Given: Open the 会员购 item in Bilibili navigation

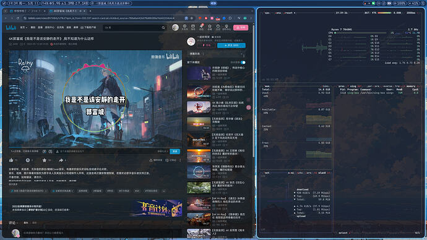Looking at the screenshot, I should tap(60, 27).
